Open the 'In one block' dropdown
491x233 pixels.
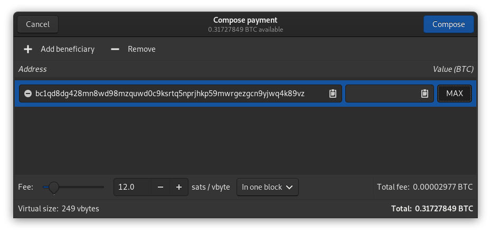coord(267,187)
